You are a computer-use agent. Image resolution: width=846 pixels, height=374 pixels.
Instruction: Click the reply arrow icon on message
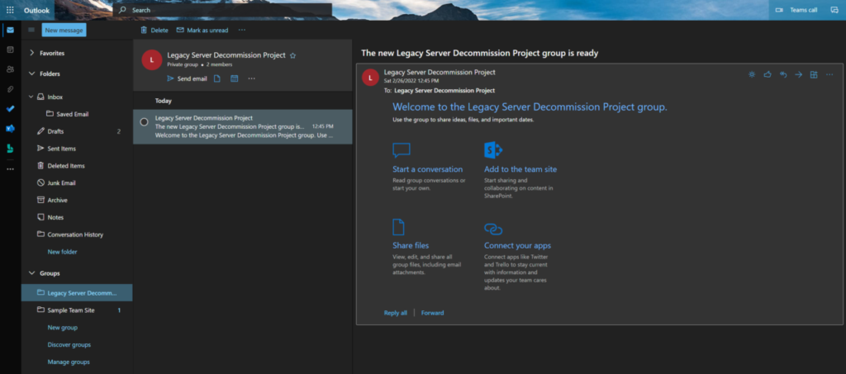tap(782, 74)
